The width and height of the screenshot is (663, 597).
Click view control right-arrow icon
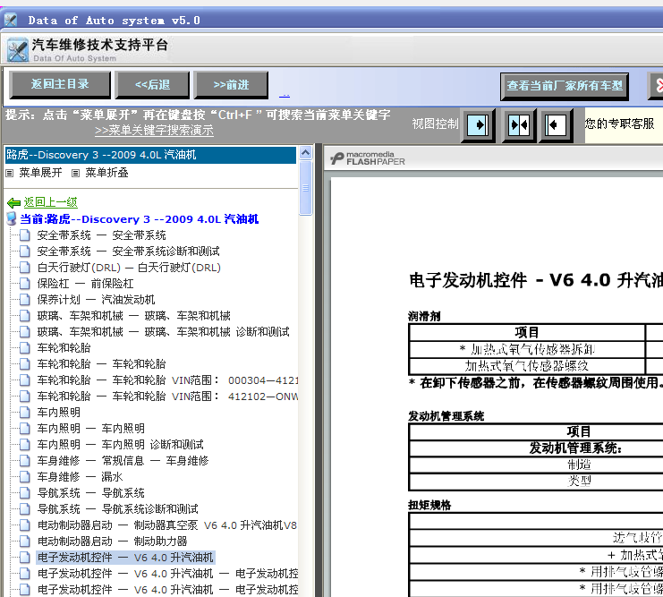coord(478,124)
